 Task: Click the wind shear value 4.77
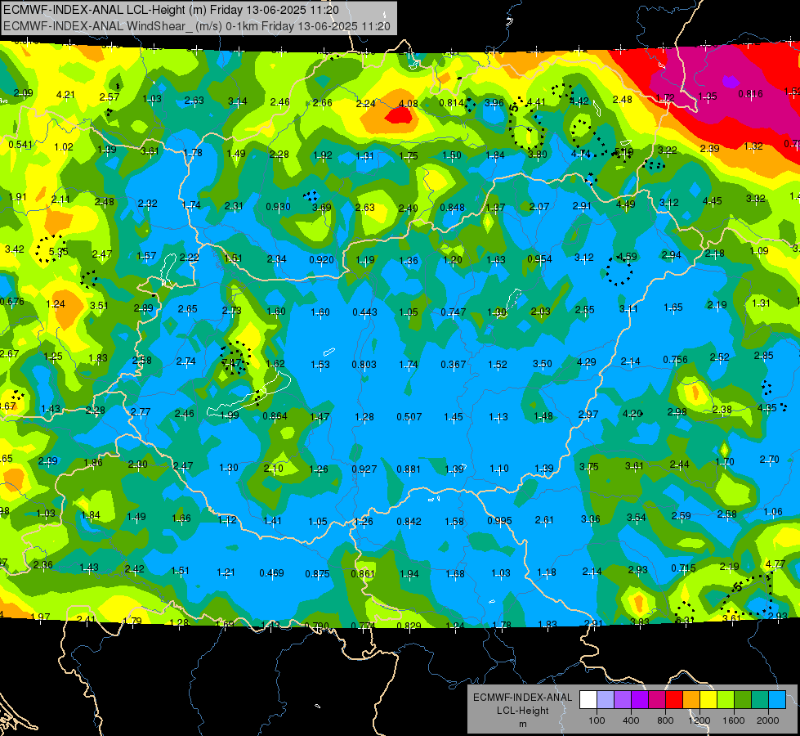[775, 564]
